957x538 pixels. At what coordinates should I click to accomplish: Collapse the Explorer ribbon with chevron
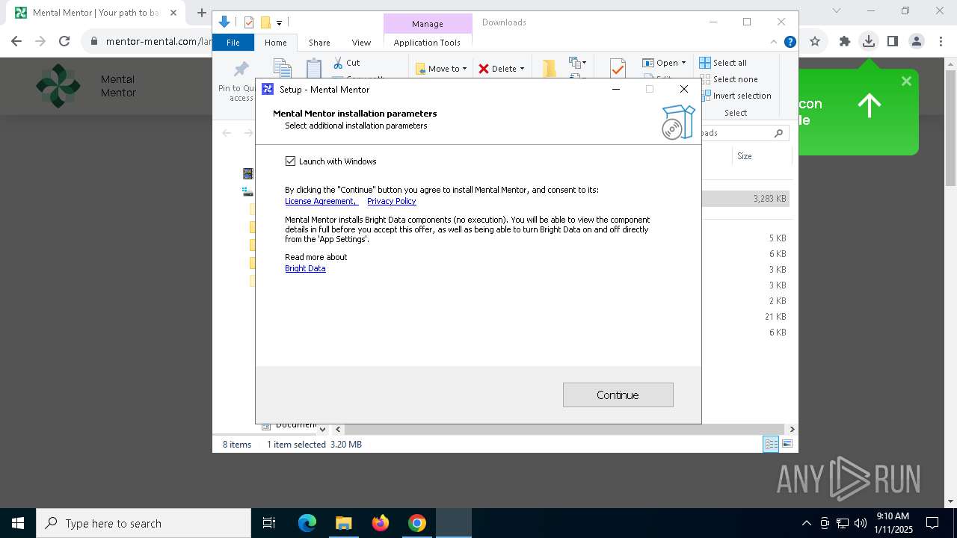coord(774,42)
